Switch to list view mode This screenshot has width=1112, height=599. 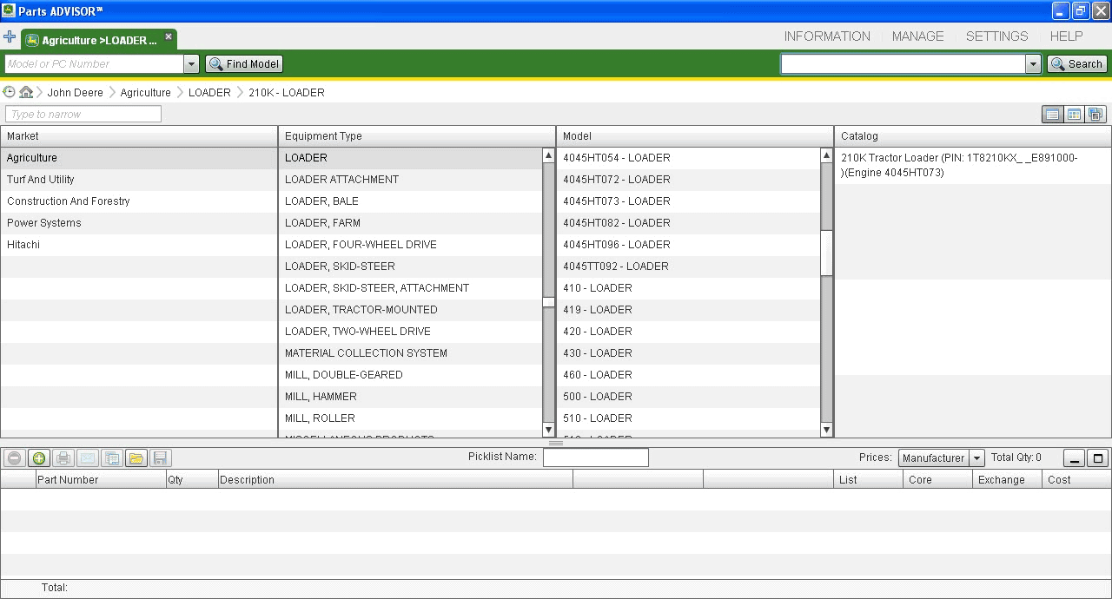(x=1052, y=115)
